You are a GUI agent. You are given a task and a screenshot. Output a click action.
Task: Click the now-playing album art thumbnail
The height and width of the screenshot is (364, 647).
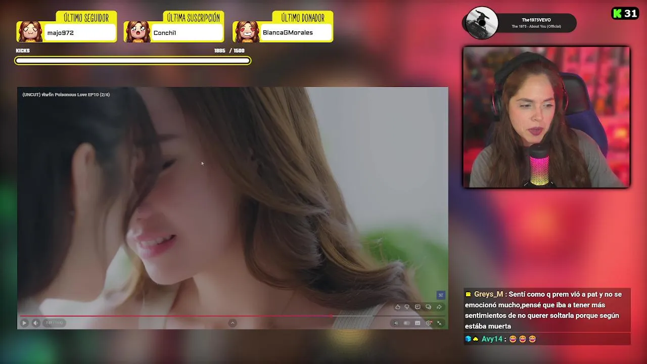482,23
